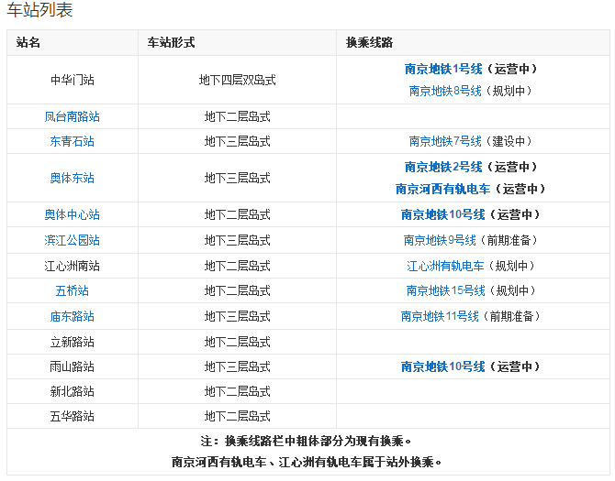Follow the 南京地铁7号线 transfer link
Viewport: 615px width, 481px height.
click(445, 141)
